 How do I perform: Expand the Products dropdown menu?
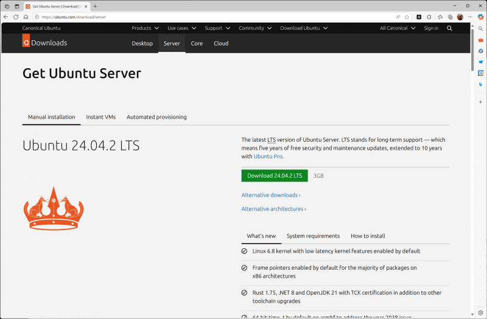(145, 28)
